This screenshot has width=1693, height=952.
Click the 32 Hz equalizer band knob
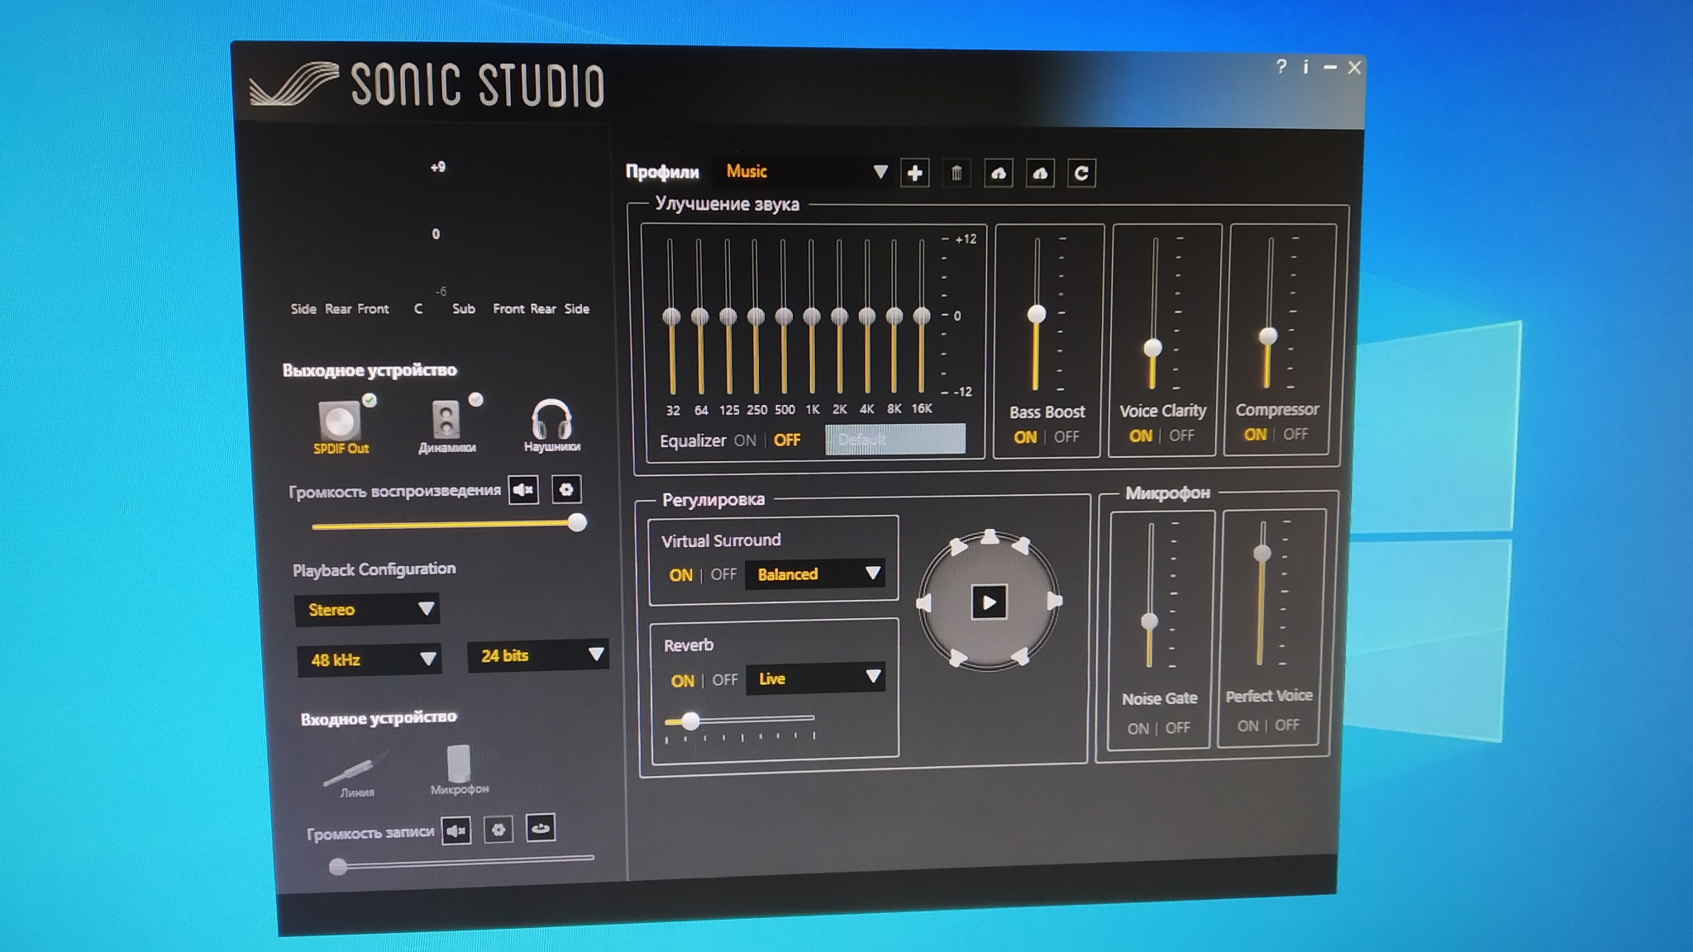[x=671, y=317]
